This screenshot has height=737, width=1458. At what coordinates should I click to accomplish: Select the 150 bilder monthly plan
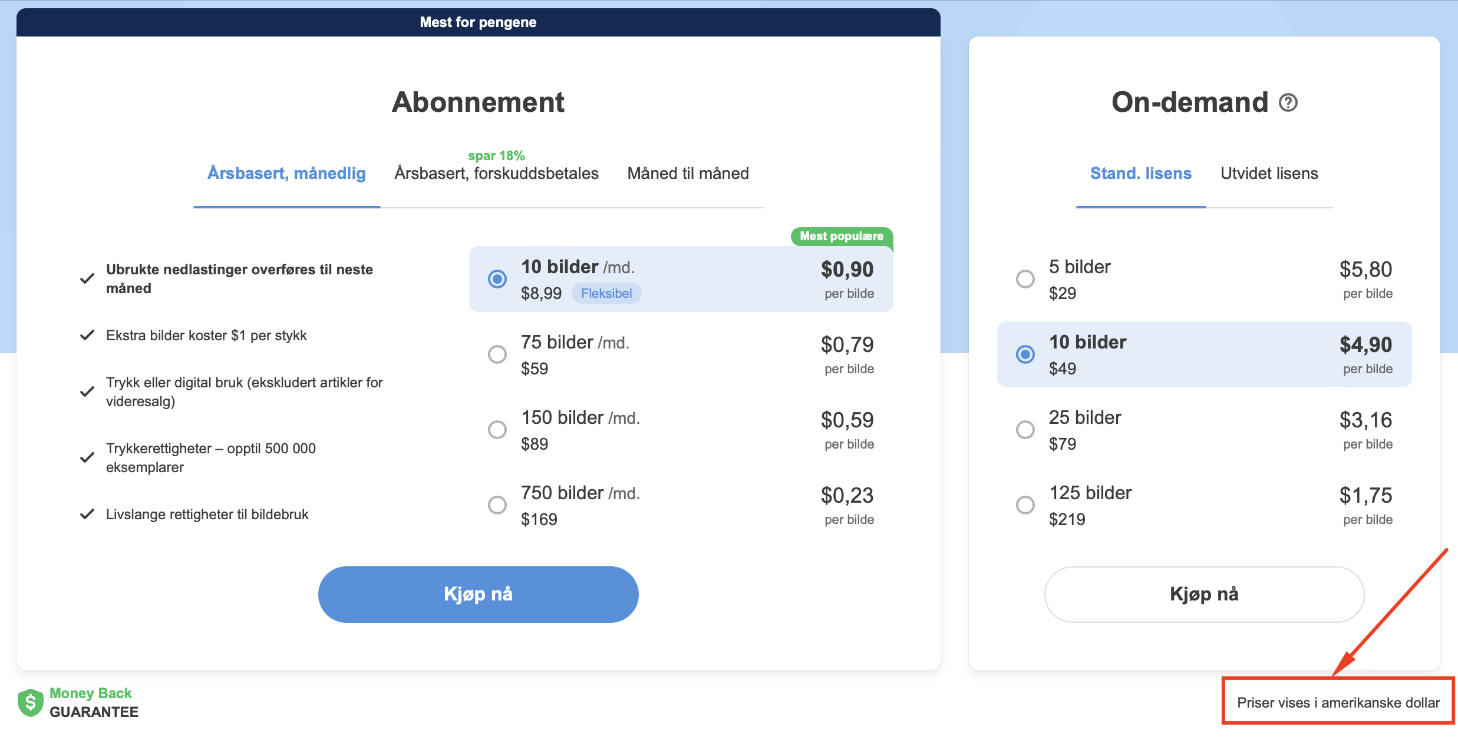pyautogui.click(x=497, y=429)
